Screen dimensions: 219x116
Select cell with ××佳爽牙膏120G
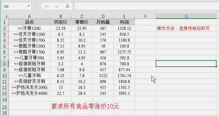pos(29,34)
